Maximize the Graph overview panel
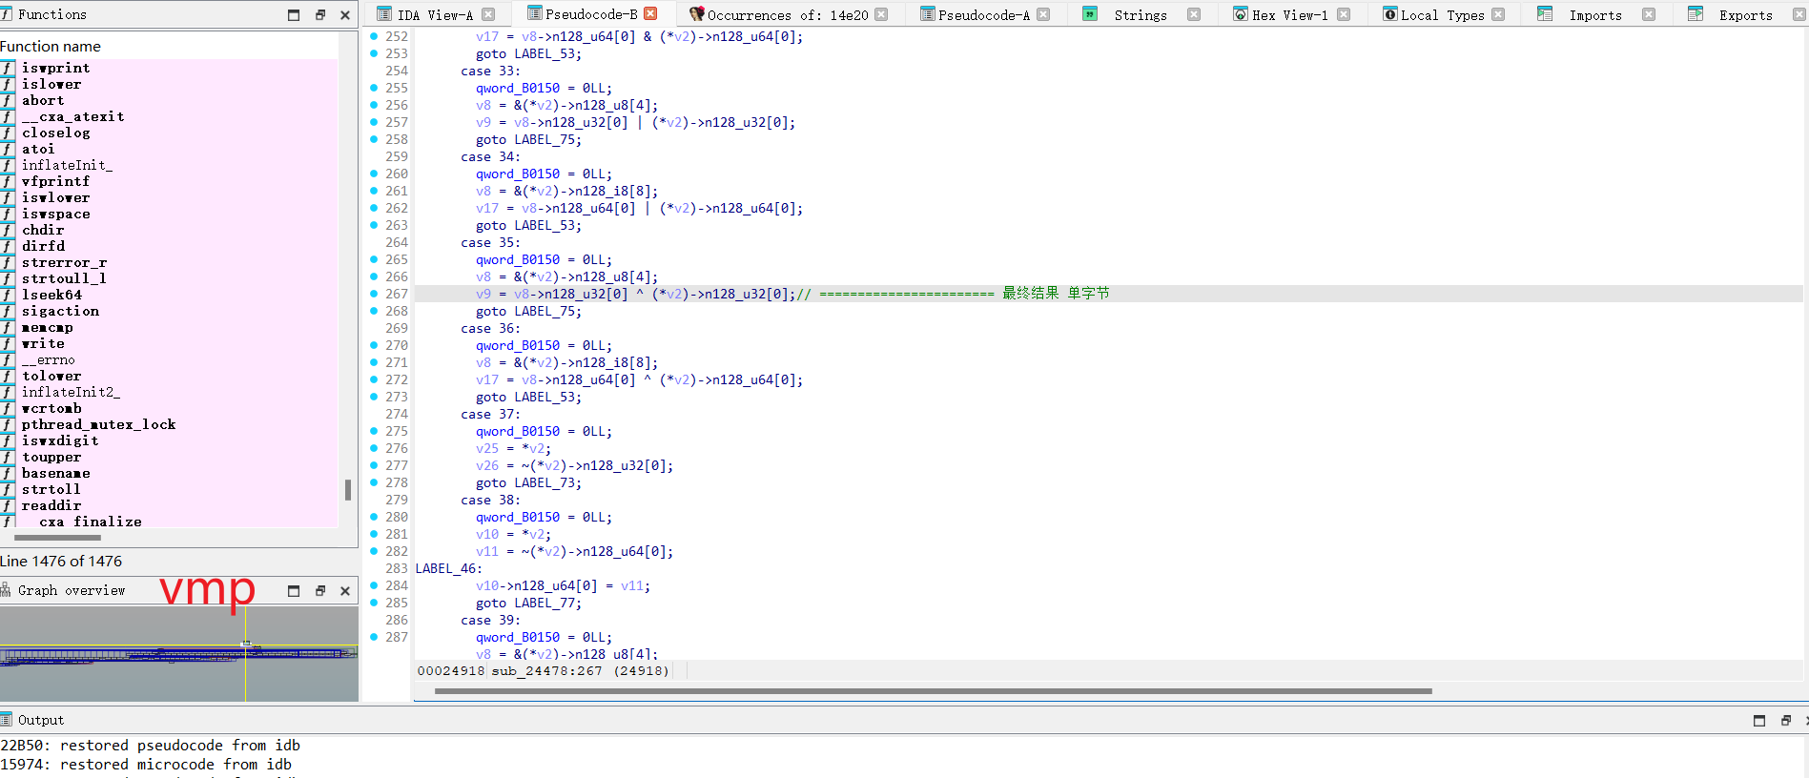Screen dimensions: 1809x778 pyautogui.click(x=294, y=591)
